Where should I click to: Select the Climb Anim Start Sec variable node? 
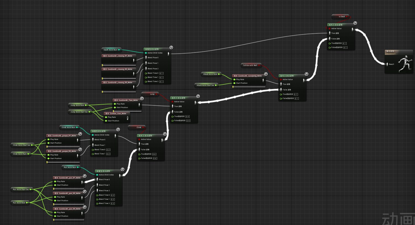tap(22, 145)
